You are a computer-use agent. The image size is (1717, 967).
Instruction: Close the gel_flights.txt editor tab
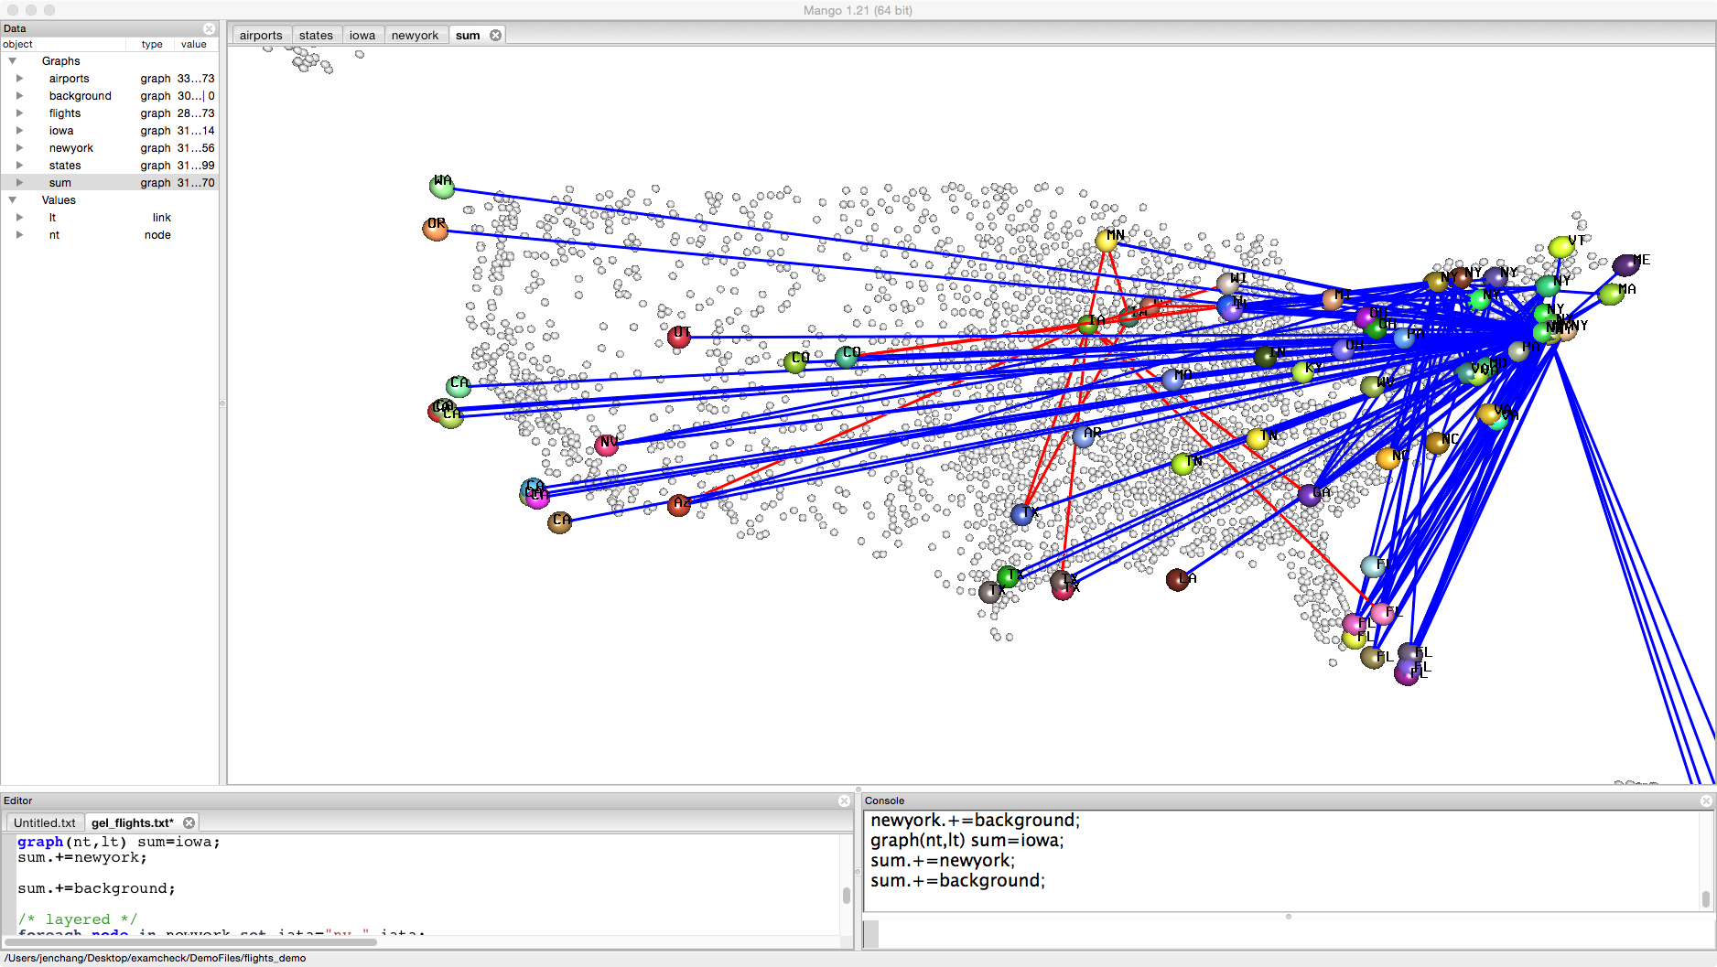(189, 822)
